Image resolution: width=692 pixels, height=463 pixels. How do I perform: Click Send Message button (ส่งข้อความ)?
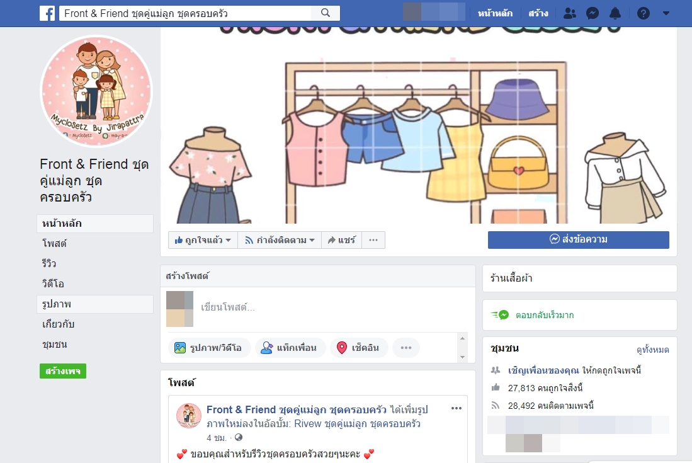coord(578,240)
